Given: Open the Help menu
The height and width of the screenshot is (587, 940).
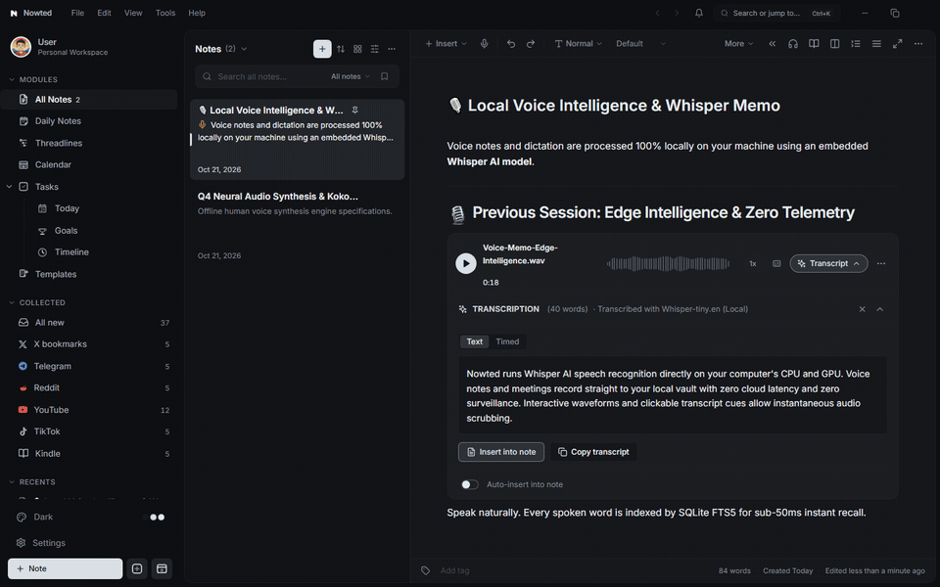Looking at the screenshot, I should tap(197, 13).
